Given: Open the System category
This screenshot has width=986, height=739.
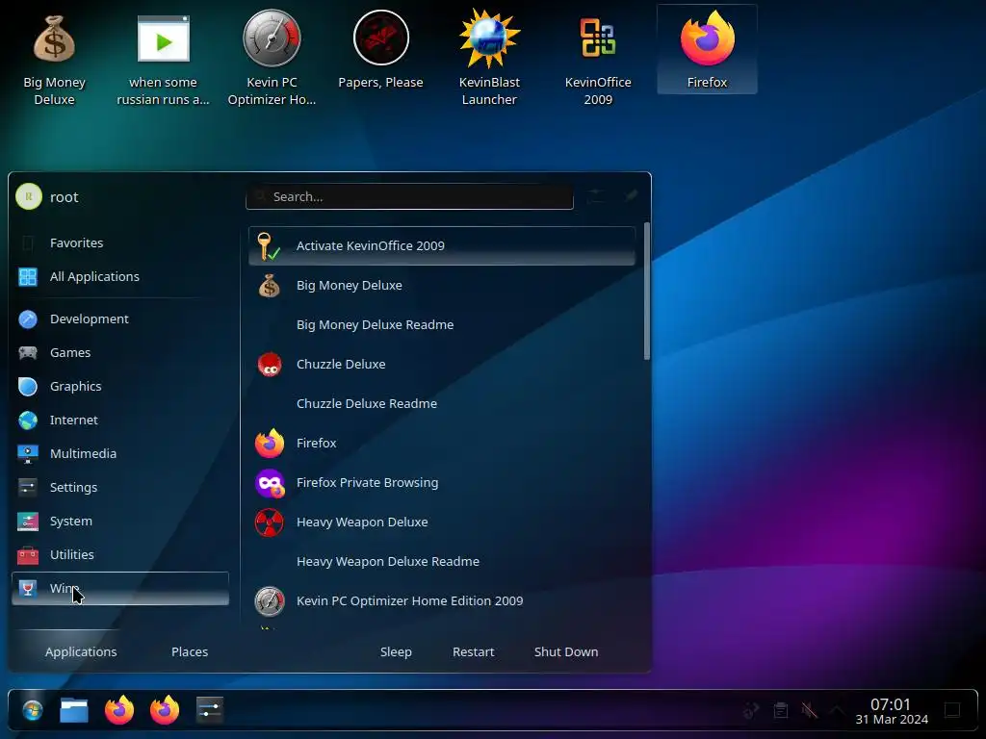Looking at the screenshot, I should click(x=120, y=521).
